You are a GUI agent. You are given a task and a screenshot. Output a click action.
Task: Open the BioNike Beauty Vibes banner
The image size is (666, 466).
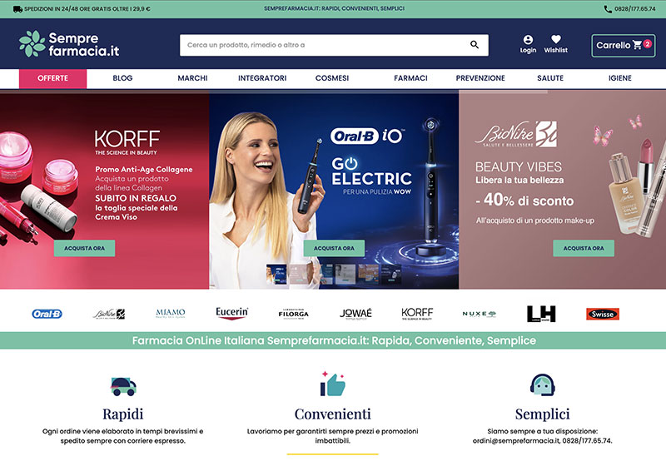click(x=563, y=190)
